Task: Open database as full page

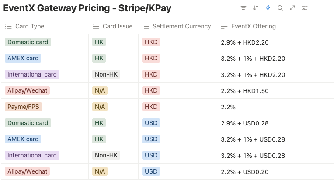Action: coord(292,8)
